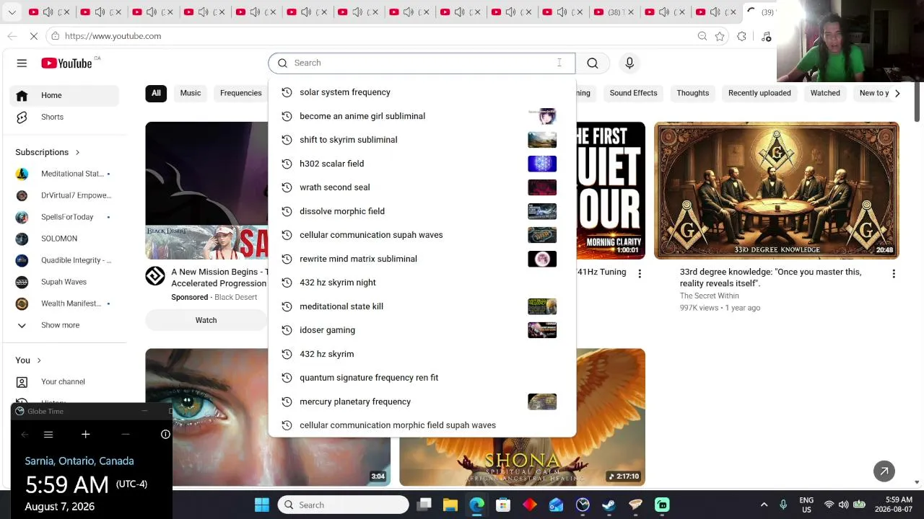The height and width of the screenshot is (519, 924).
Task: Click the round arrow button at bottom right
Action: pos(884,471)
